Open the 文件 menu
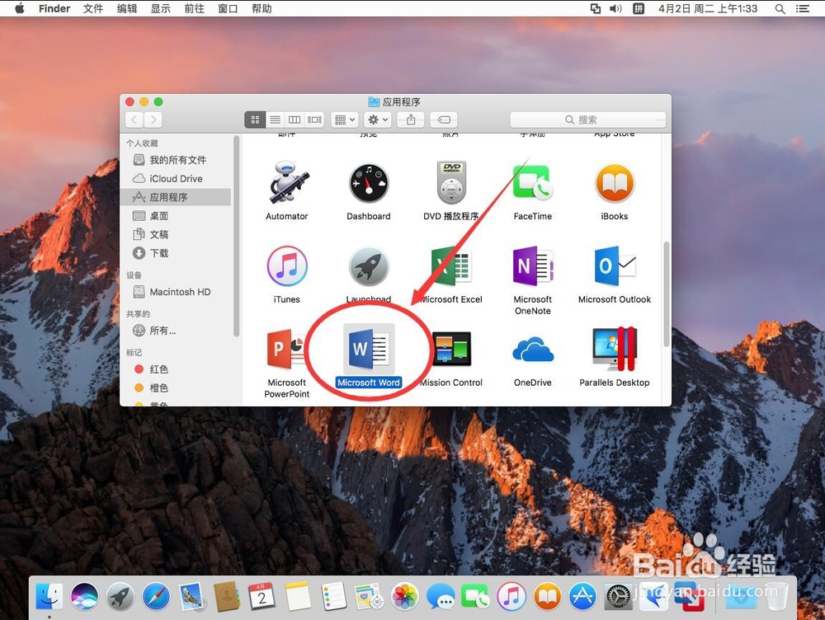The width and height of the screenshot is (825, 620). pos(93,8)
